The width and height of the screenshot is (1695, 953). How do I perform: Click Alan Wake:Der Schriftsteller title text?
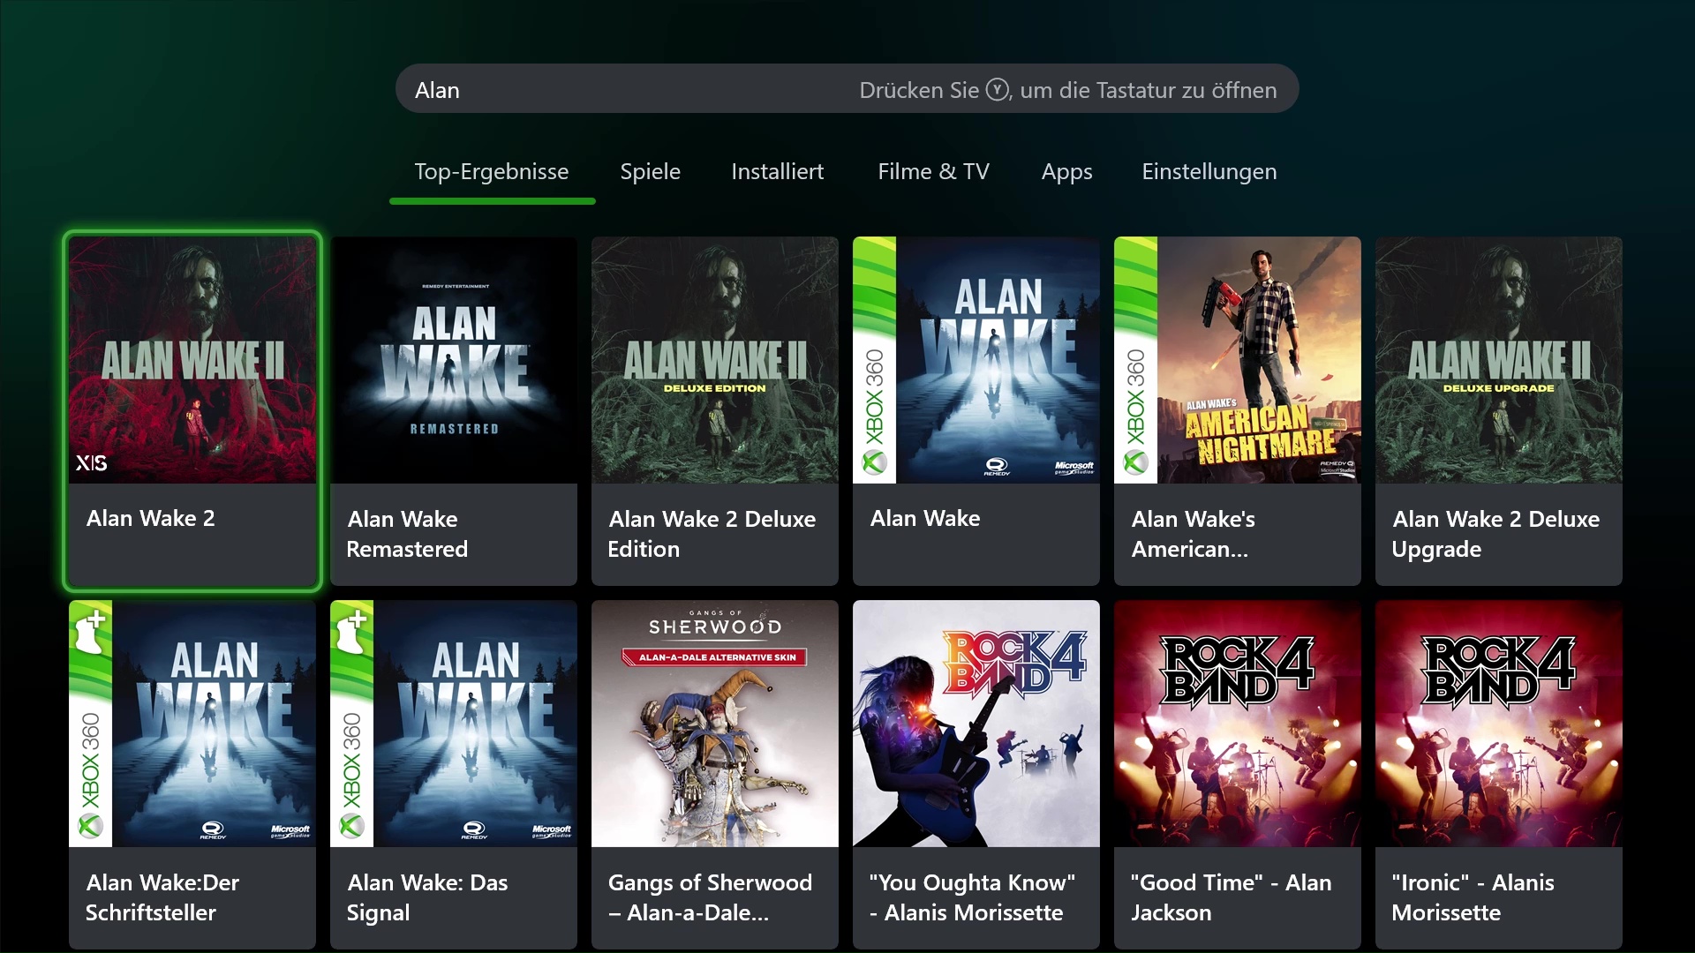pos(162,897)
